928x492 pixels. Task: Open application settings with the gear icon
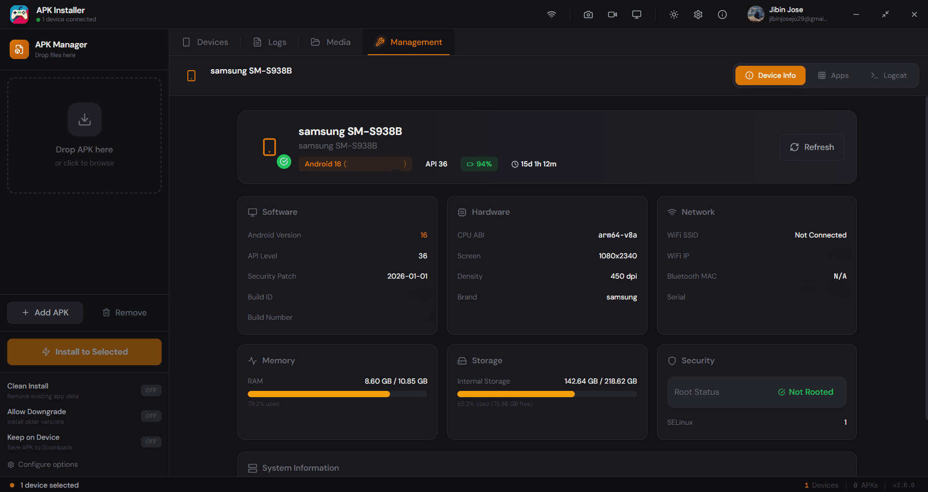point(698,15)
